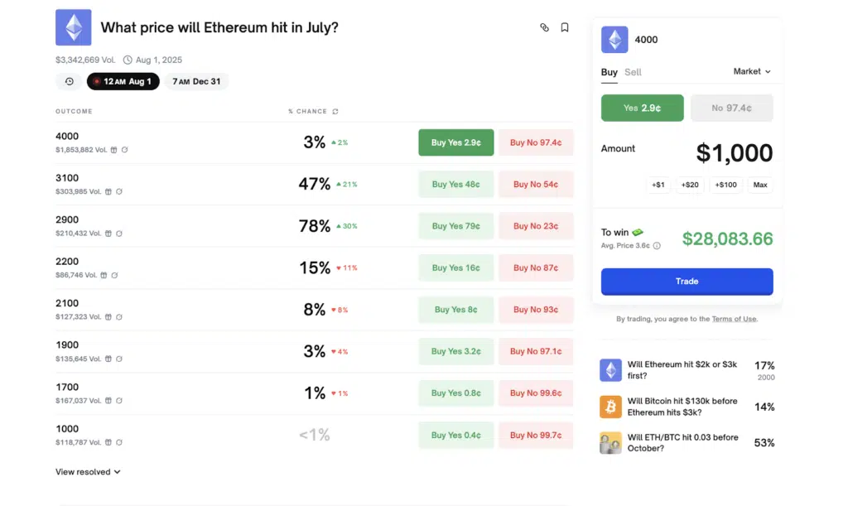
Task: Click the circular icon next to 3100 volume
Action: point(119,191)
